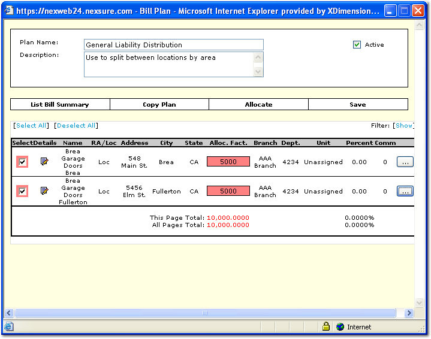Viewport: 431px width, 339px height.
Task: Click the security padlock icon in status bar
Action: pyautogui.click(x=325, y=326)
